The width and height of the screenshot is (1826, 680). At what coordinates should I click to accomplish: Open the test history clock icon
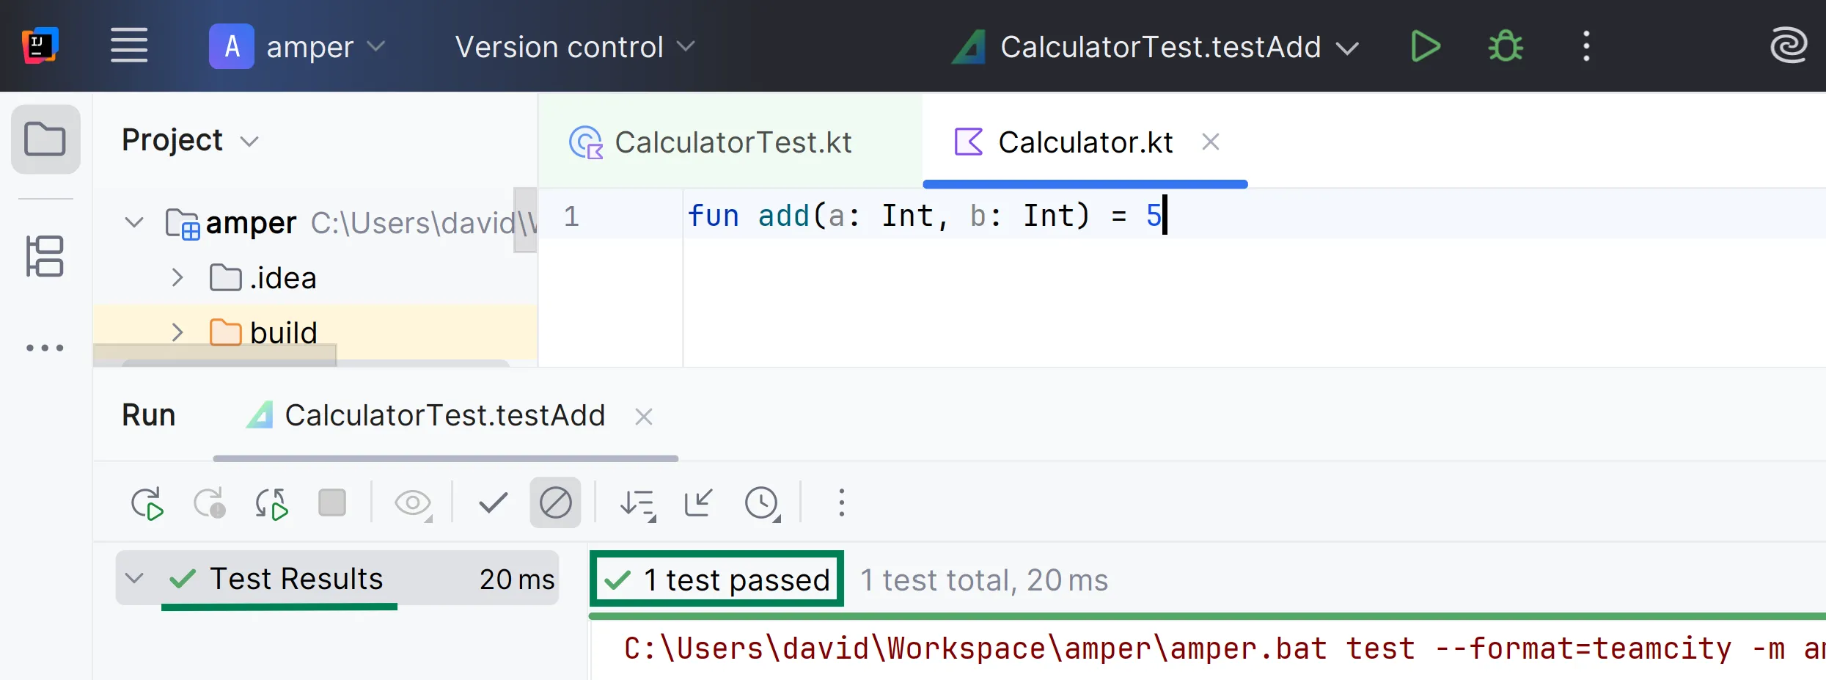[x=762, y=504]
